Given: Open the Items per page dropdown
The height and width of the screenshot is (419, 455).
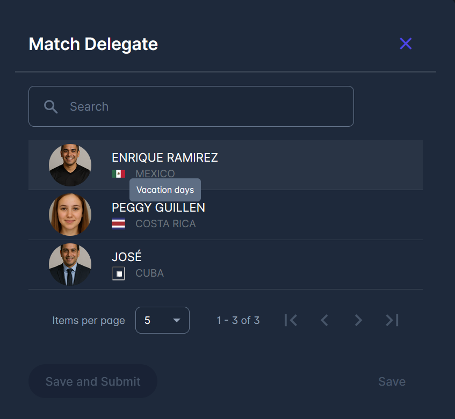Looking at the screenshot, I should point(162,320).
